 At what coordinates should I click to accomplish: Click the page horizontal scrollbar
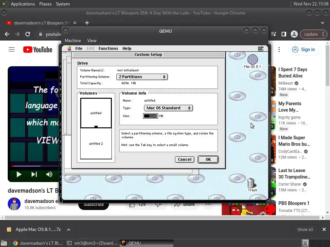(162, 218)
